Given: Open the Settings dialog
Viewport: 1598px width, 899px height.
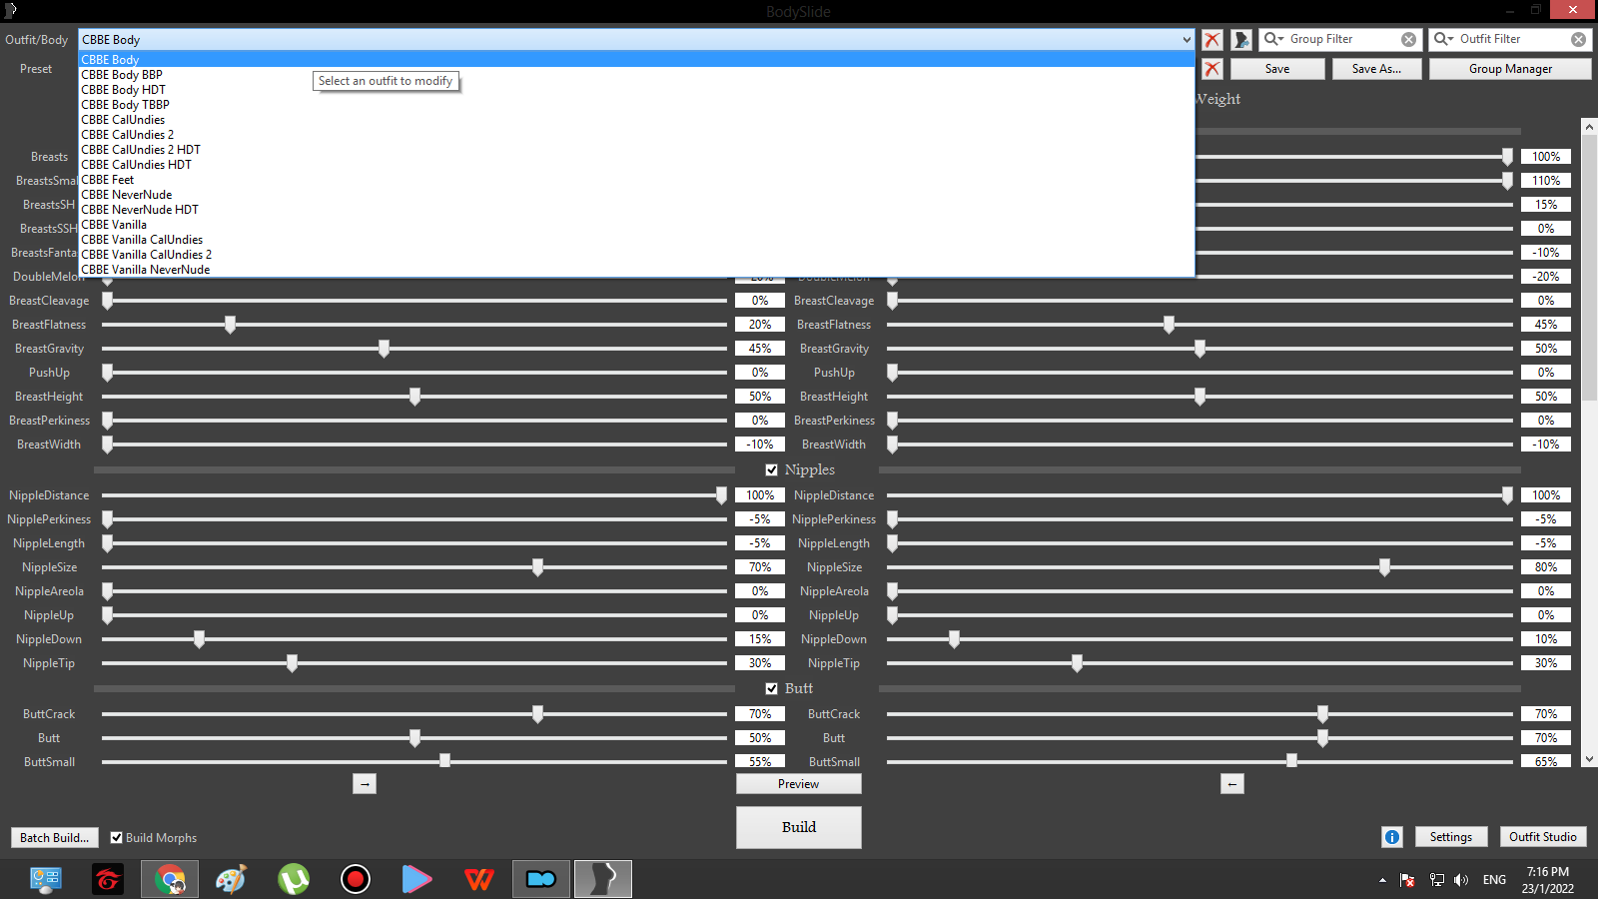Looking at the screenshot, I should click(x=1450, y=837).
